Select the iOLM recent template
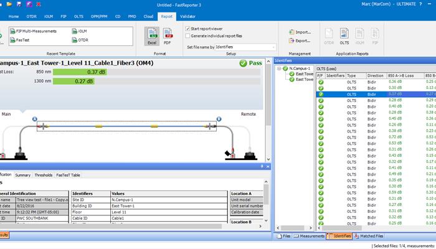The image size is (436, 249). tap(79, 31)
